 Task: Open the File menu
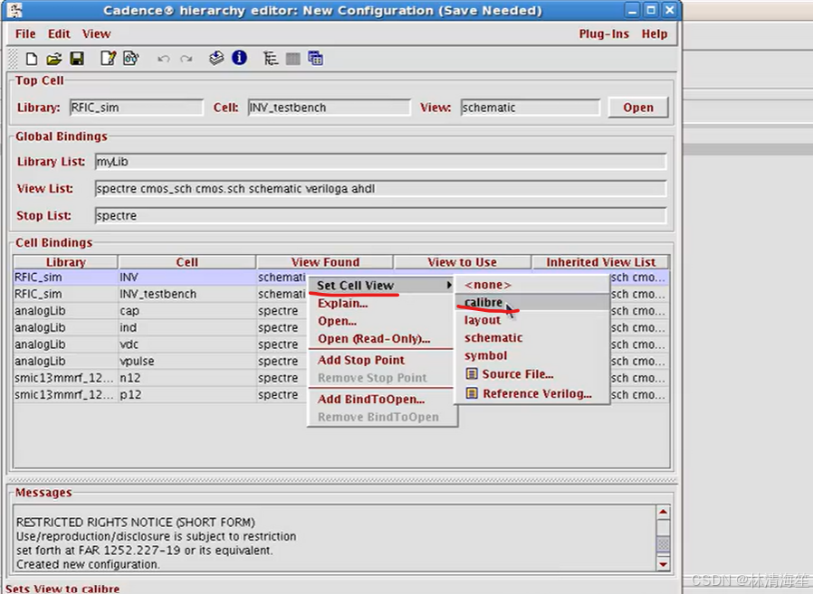pyautogui.click(x=25, y=34)
